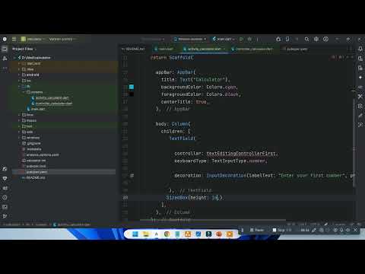Open the IDE settings gear icon
365x274 pixels.
[x=316, y=39]
